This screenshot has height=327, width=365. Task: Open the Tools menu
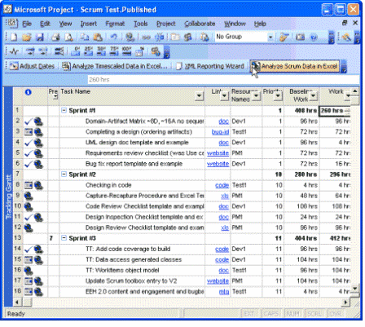coord(140,24)
